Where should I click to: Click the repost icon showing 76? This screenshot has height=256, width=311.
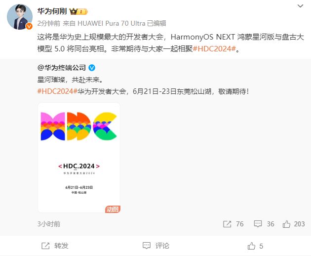(x=227, y=224)
